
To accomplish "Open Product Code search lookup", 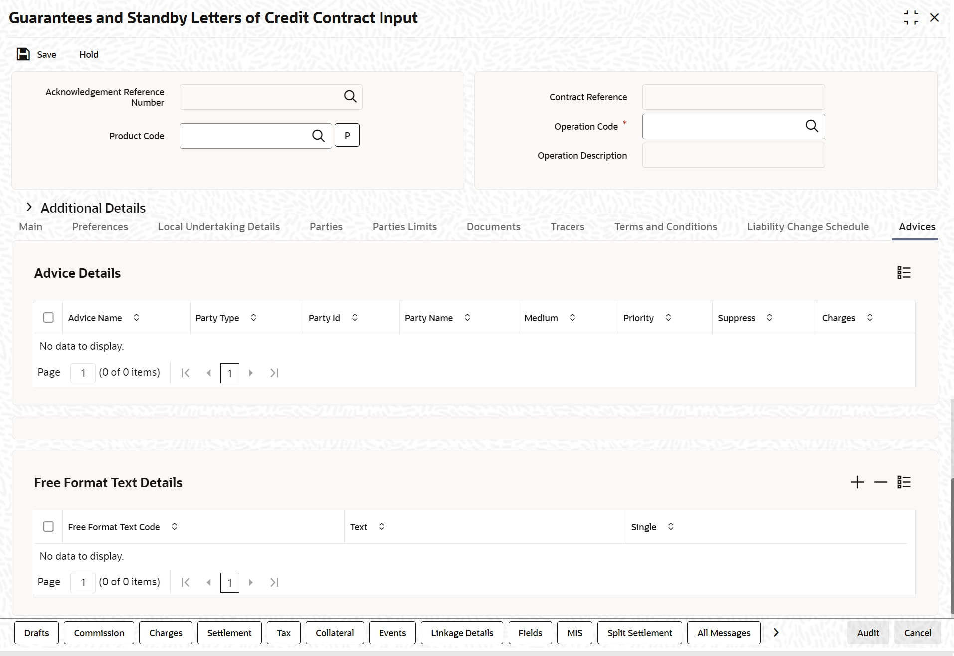I will tap(318, 136).
